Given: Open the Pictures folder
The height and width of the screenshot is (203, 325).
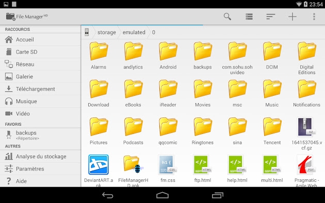Looking at the screenshot, I should (x=99, y=131).
